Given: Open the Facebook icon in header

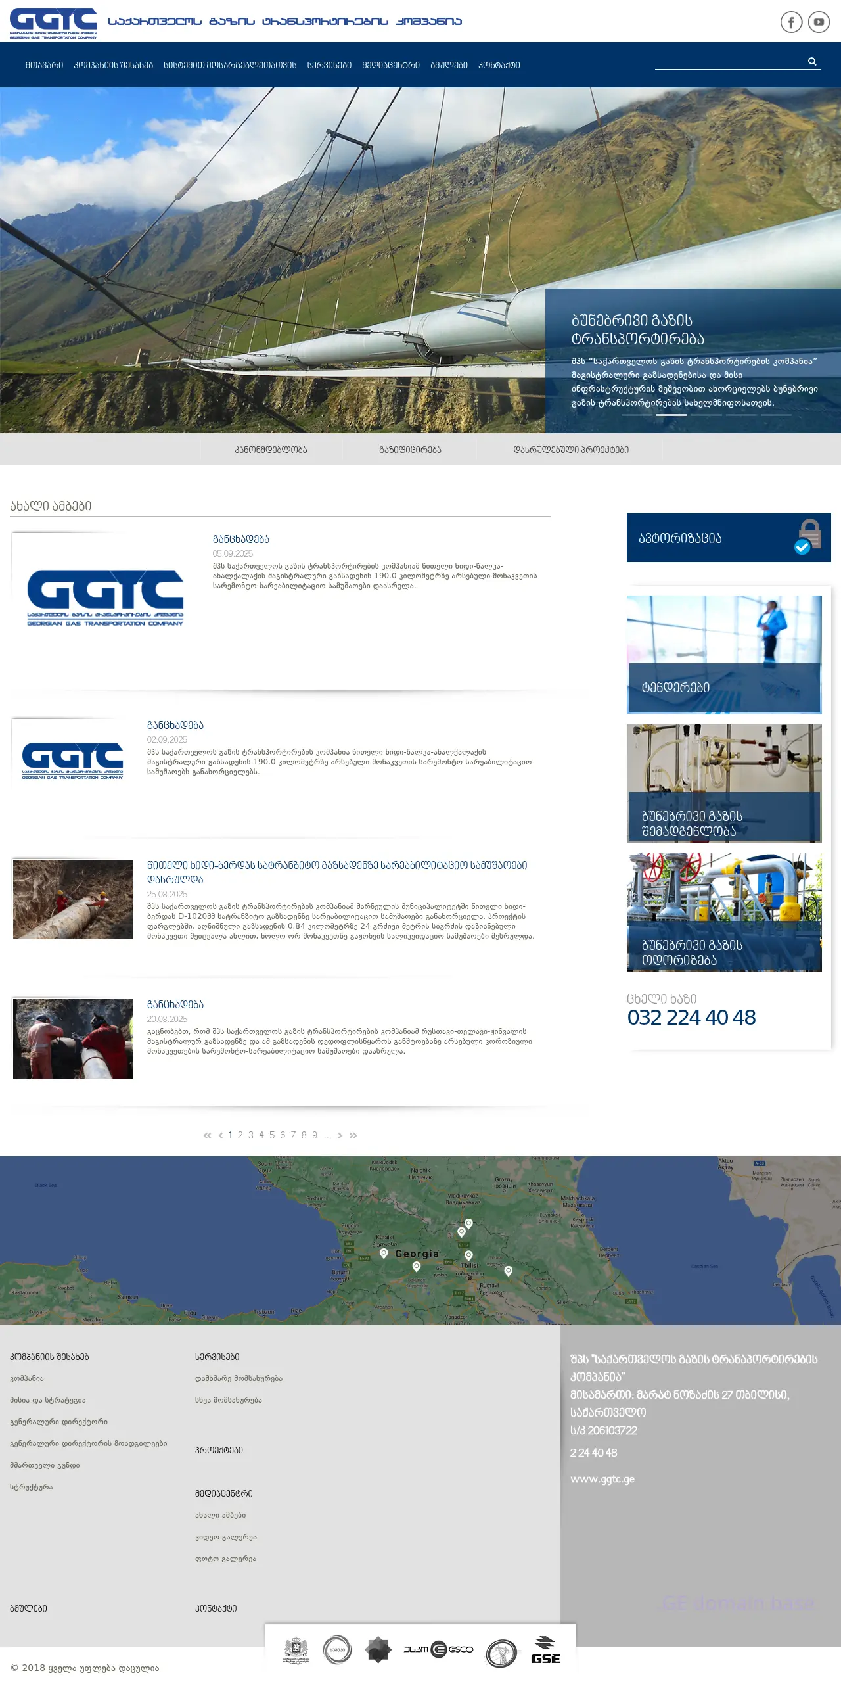Looking at the screenshot, I should (791, 22).
